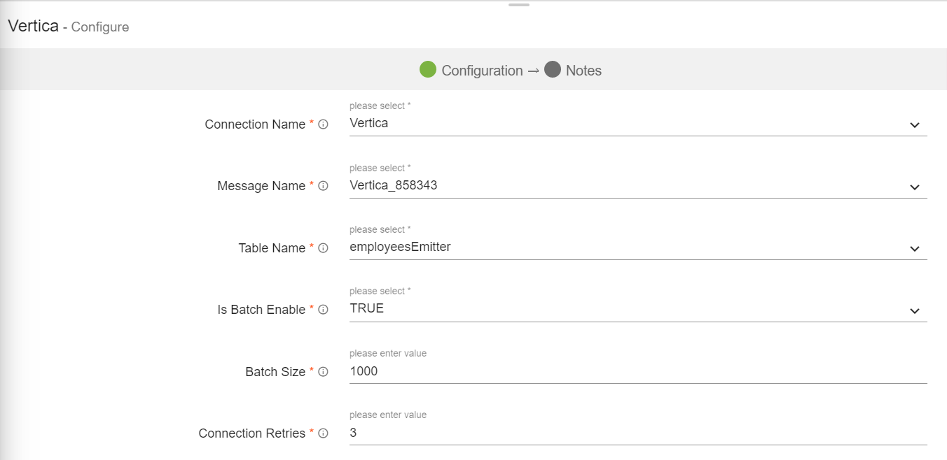The height and width of the screenshot is (460, 947).
Task: Click the gray Notes step circle
Action: [x=553, y=70]
